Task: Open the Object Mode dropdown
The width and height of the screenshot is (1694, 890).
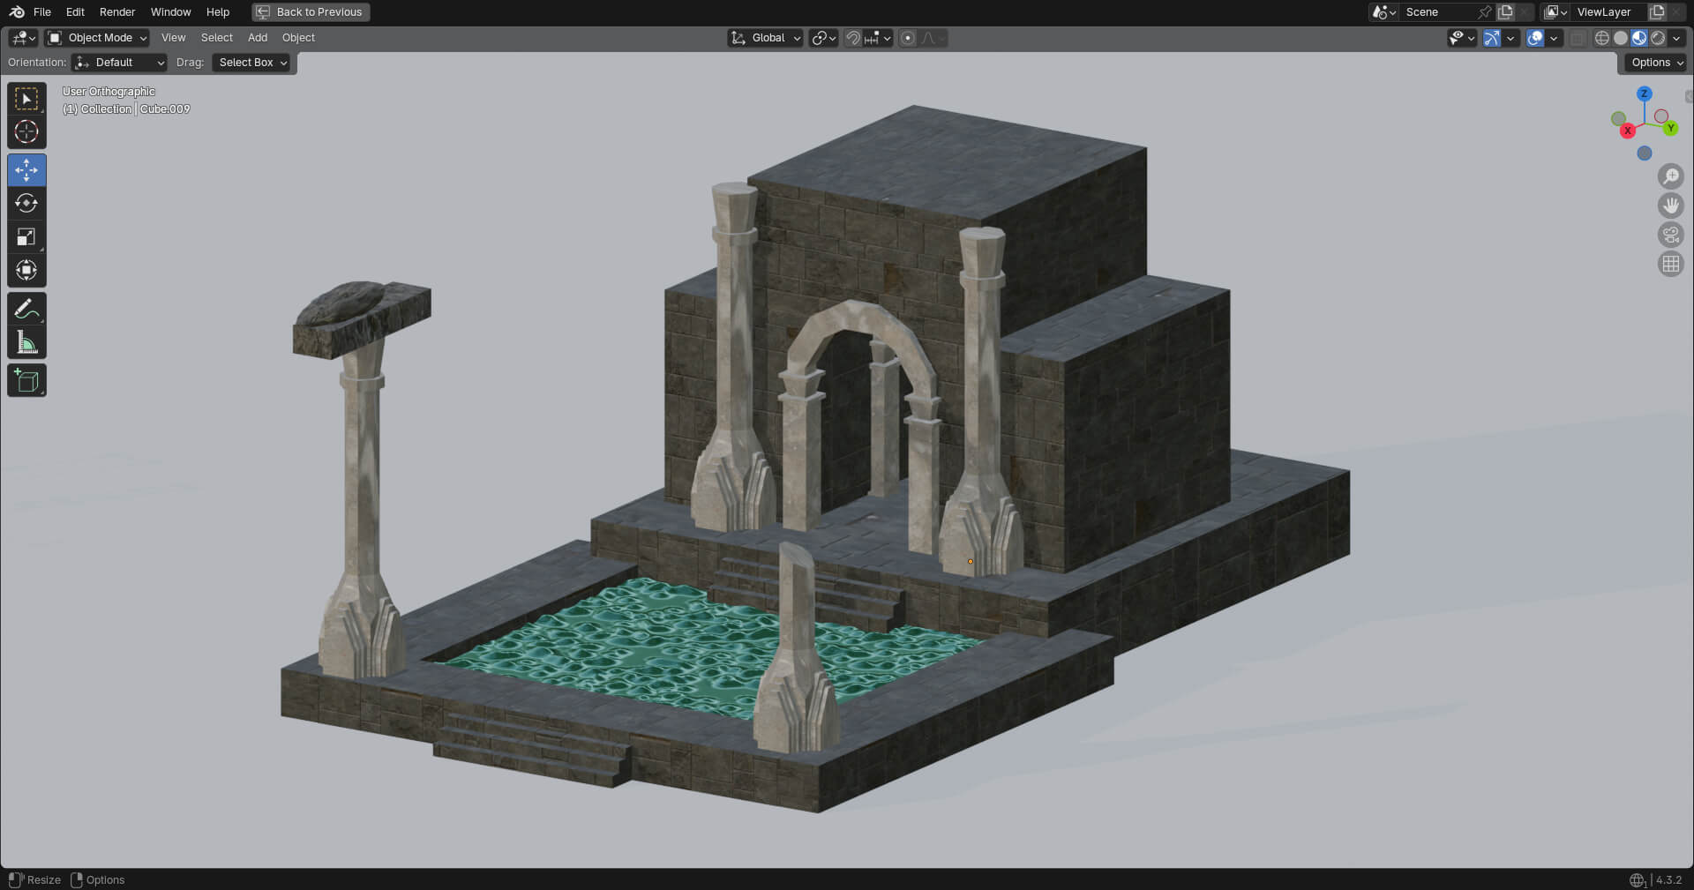Action: 98,38
